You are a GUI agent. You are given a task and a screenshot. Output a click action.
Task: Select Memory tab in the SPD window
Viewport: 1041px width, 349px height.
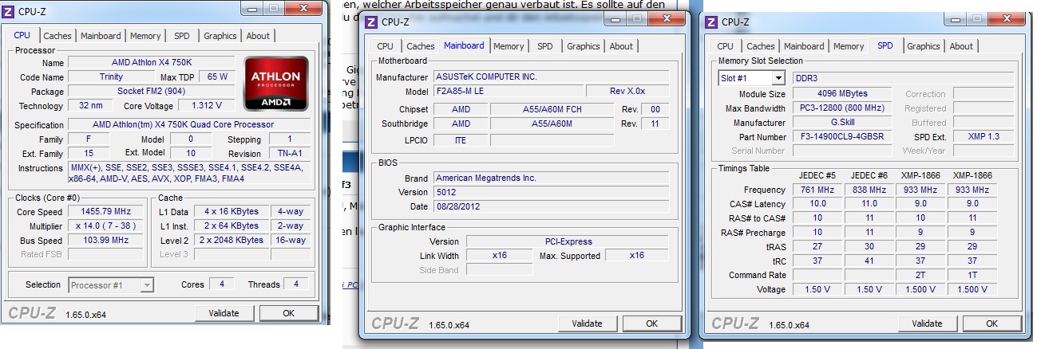coord(849,46)
